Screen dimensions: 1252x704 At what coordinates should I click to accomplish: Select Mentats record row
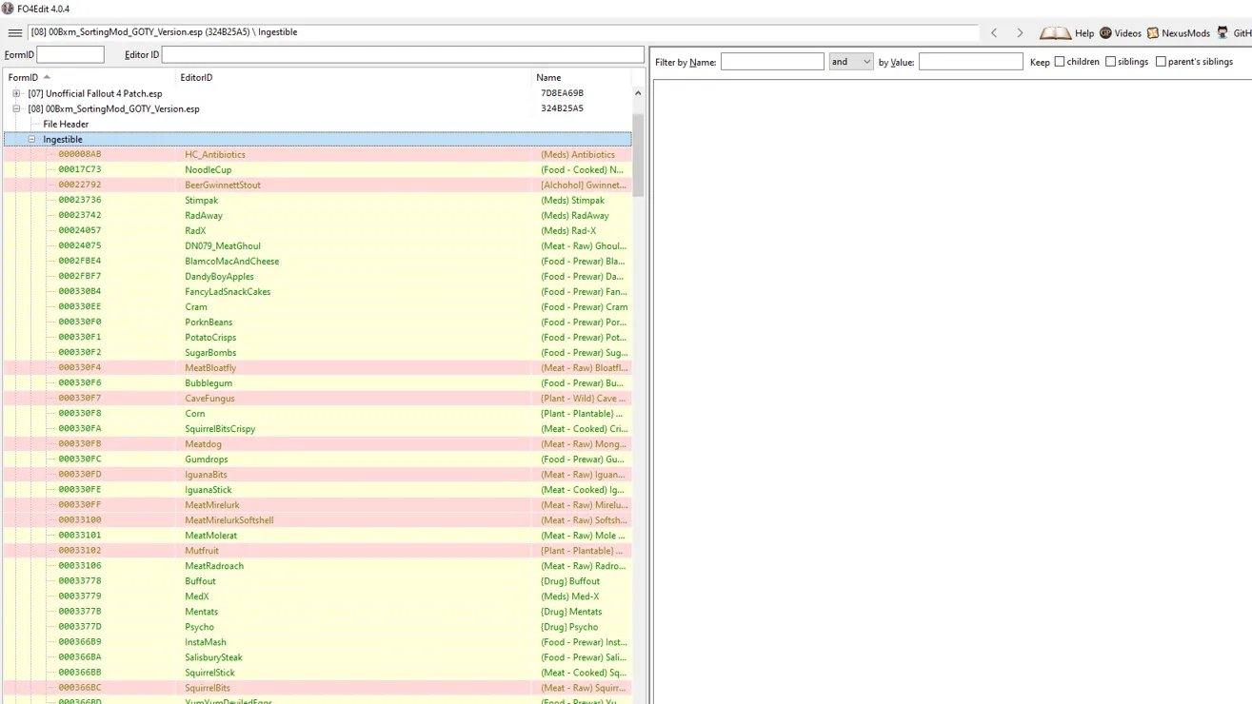(x=317, y=611)
